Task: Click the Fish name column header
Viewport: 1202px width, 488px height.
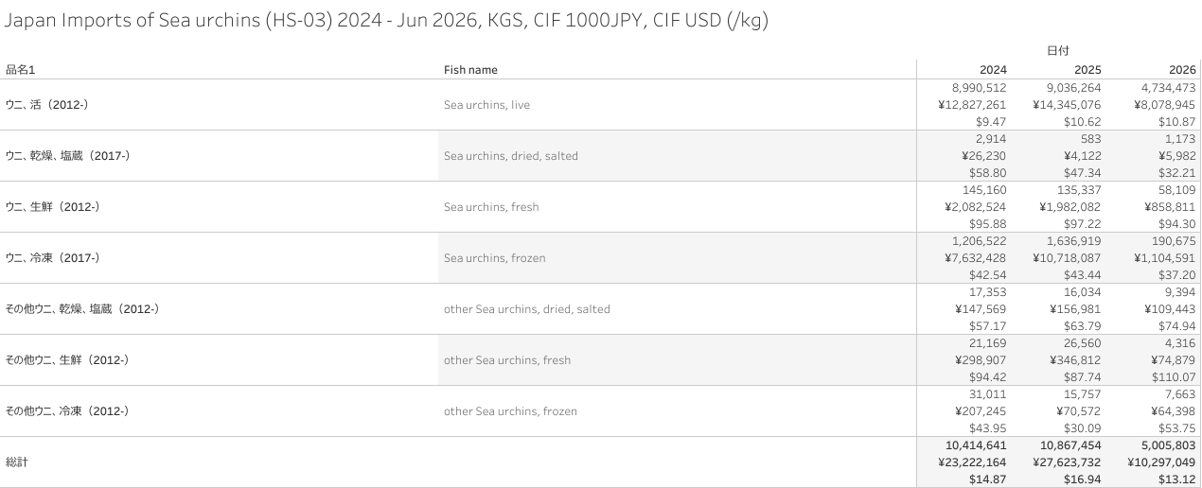Action: pos(470,70)
